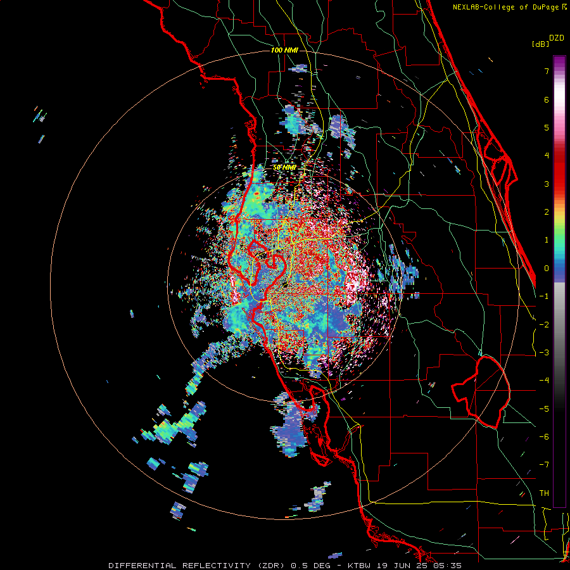The height and width of the screenshot is (570, 570).
Task: Click the 4 value on color scale
Action: point(547,156)
